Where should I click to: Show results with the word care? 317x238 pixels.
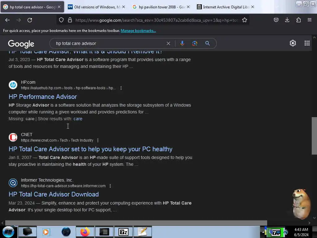coord(78,119)
